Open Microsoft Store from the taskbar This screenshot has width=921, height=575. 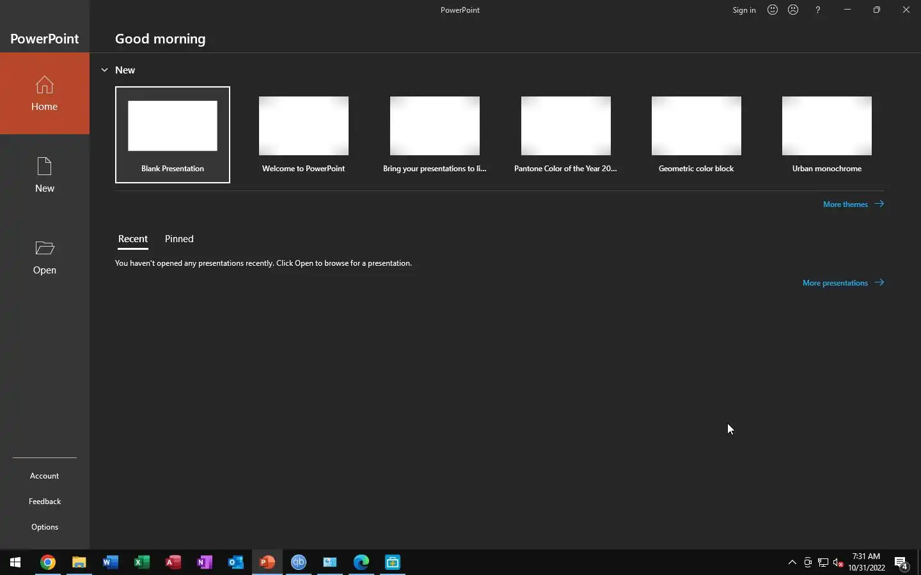(393, 562)
